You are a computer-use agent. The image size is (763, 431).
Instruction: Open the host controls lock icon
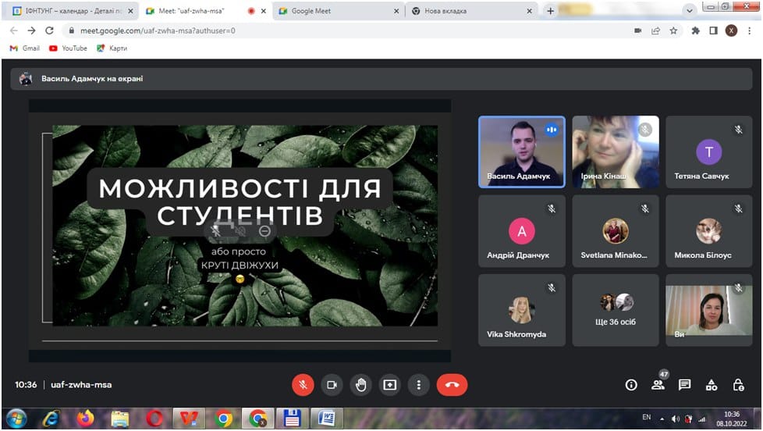coord(738,385)
